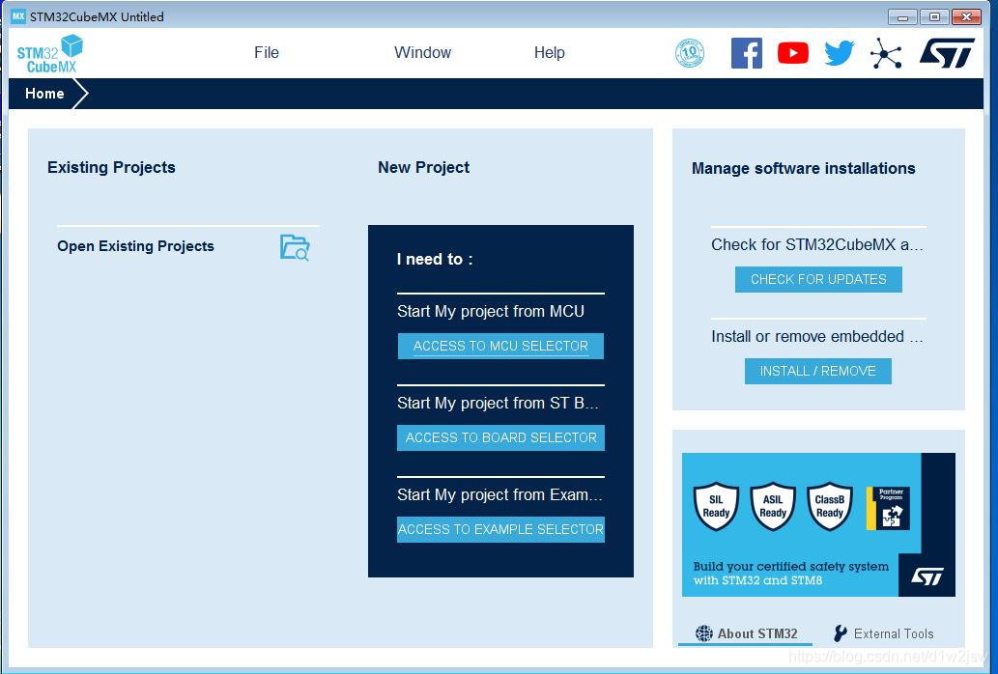This screenshot has height=674, width=998.
Task: Open the certified safety system banner
Action: [x=818, y=524]
